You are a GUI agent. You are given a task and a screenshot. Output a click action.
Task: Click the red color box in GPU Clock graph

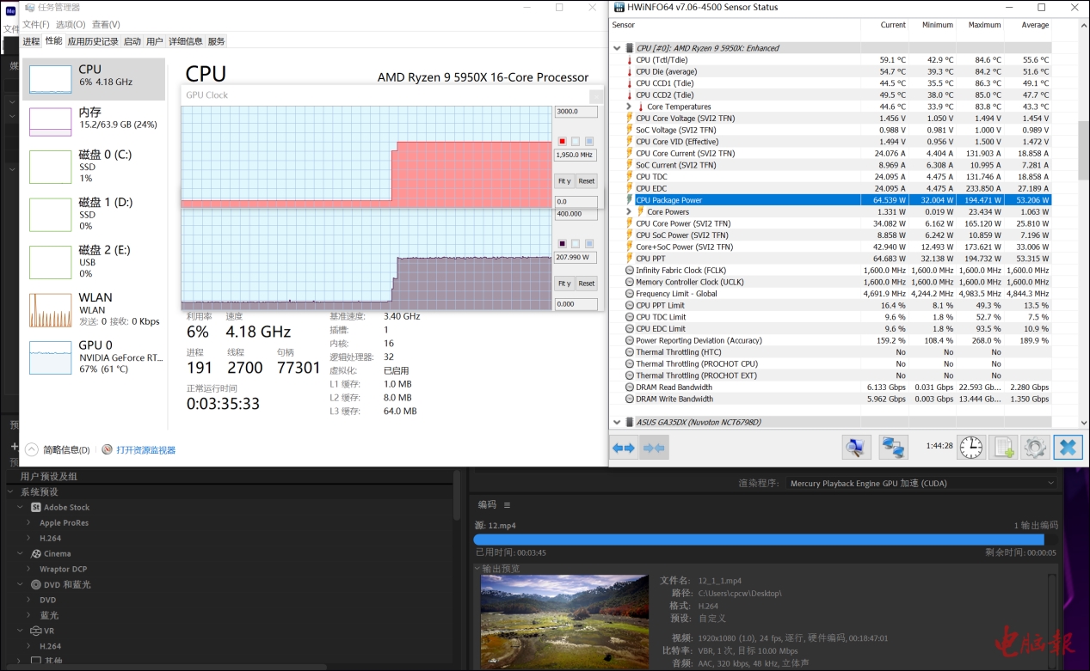point(563,141)
